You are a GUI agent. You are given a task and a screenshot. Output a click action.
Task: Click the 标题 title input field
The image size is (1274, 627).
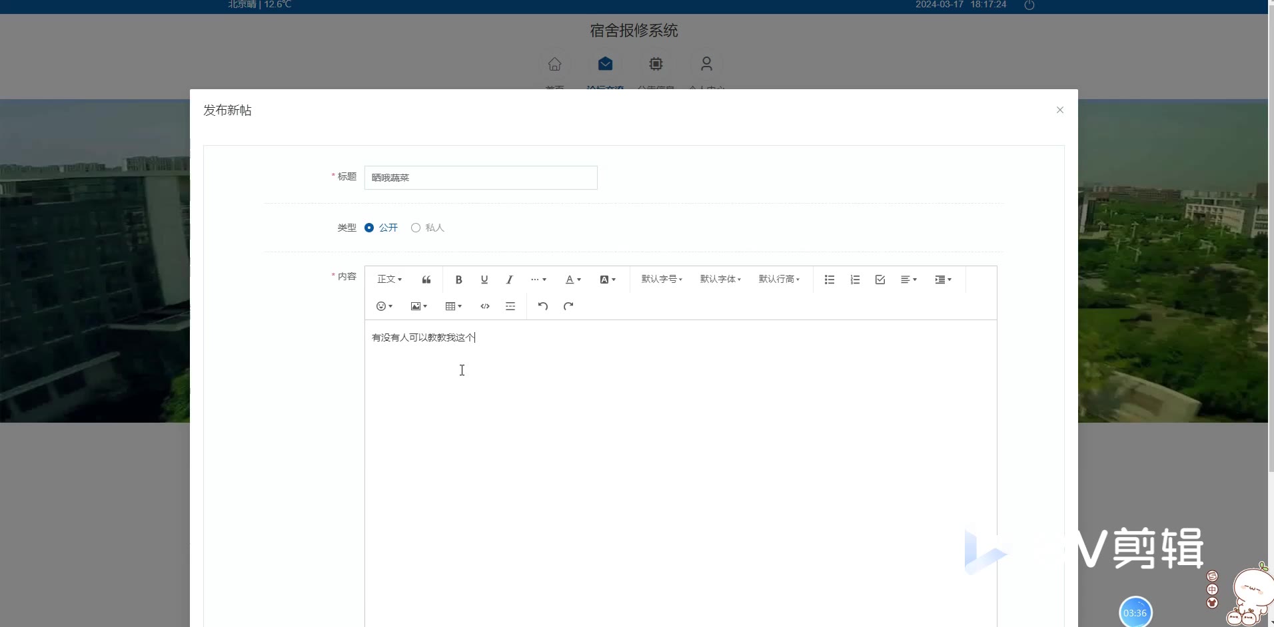coord(481,178)
